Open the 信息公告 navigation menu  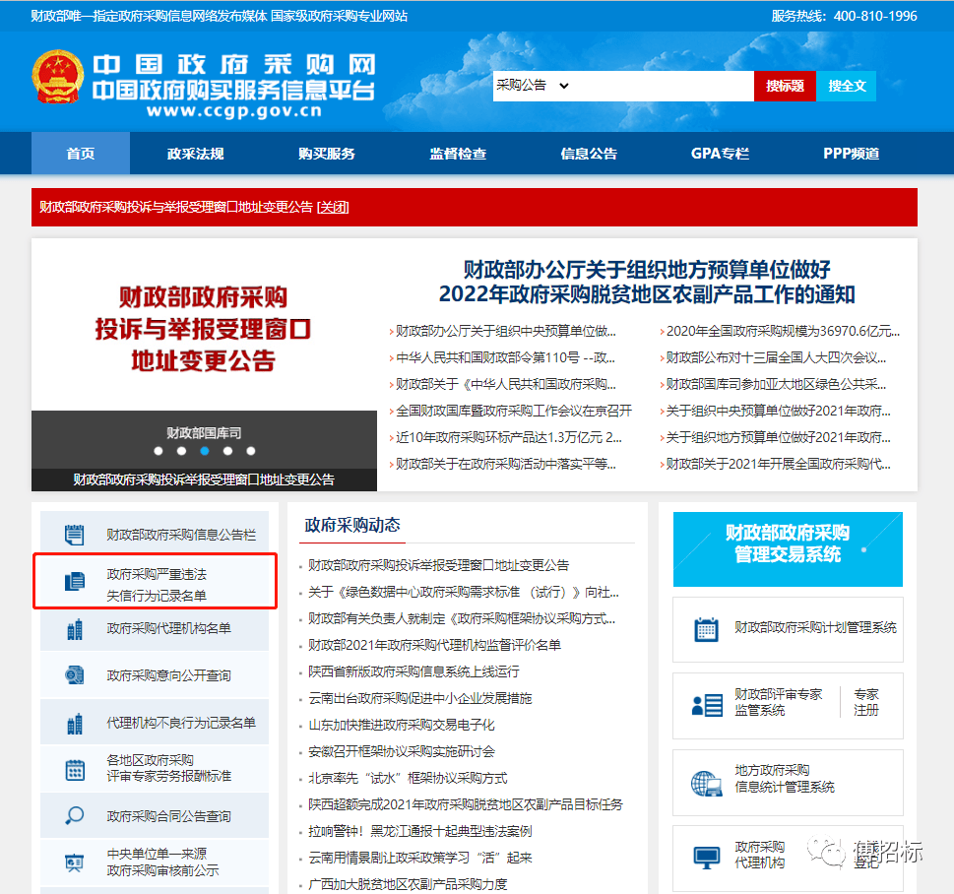589,154
